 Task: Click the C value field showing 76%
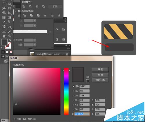point(100,100)
